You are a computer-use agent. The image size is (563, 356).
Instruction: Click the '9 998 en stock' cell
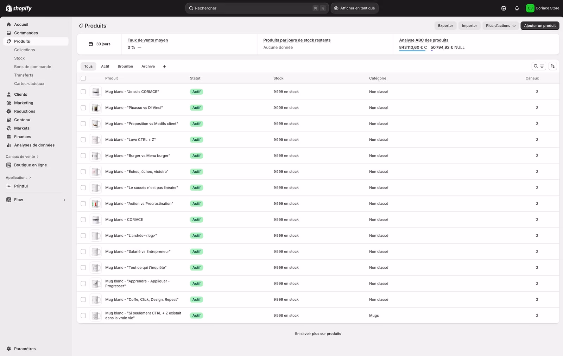286,316
